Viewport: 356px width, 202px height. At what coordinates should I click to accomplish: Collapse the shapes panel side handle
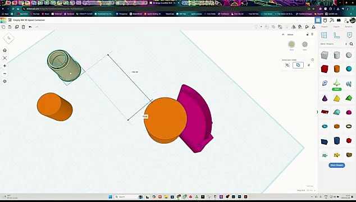click(317, 112)
